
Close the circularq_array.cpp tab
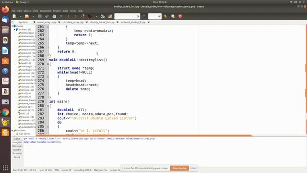point(86,23)
